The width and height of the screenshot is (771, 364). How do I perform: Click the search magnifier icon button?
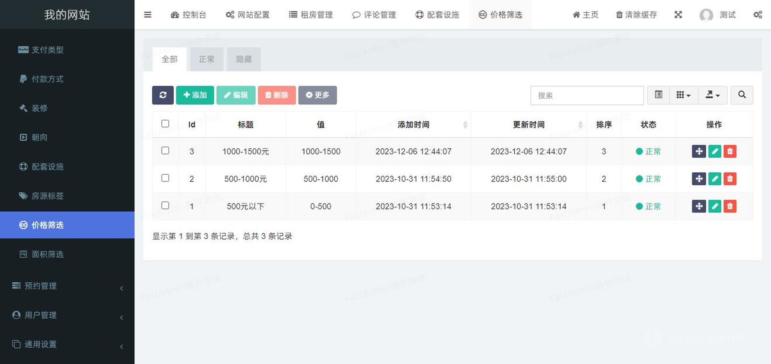pos(741,95)
